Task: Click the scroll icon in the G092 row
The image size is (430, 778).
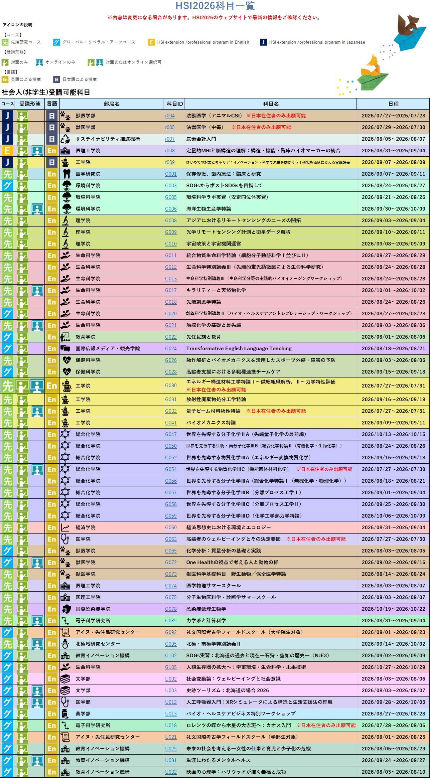Action: point(65,632)
